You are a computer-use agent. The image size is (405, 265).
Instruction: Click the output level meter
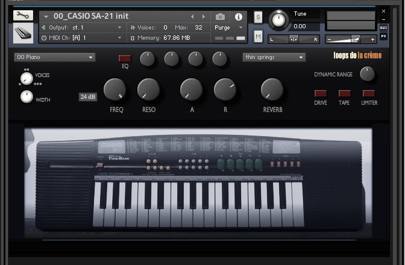351,20
